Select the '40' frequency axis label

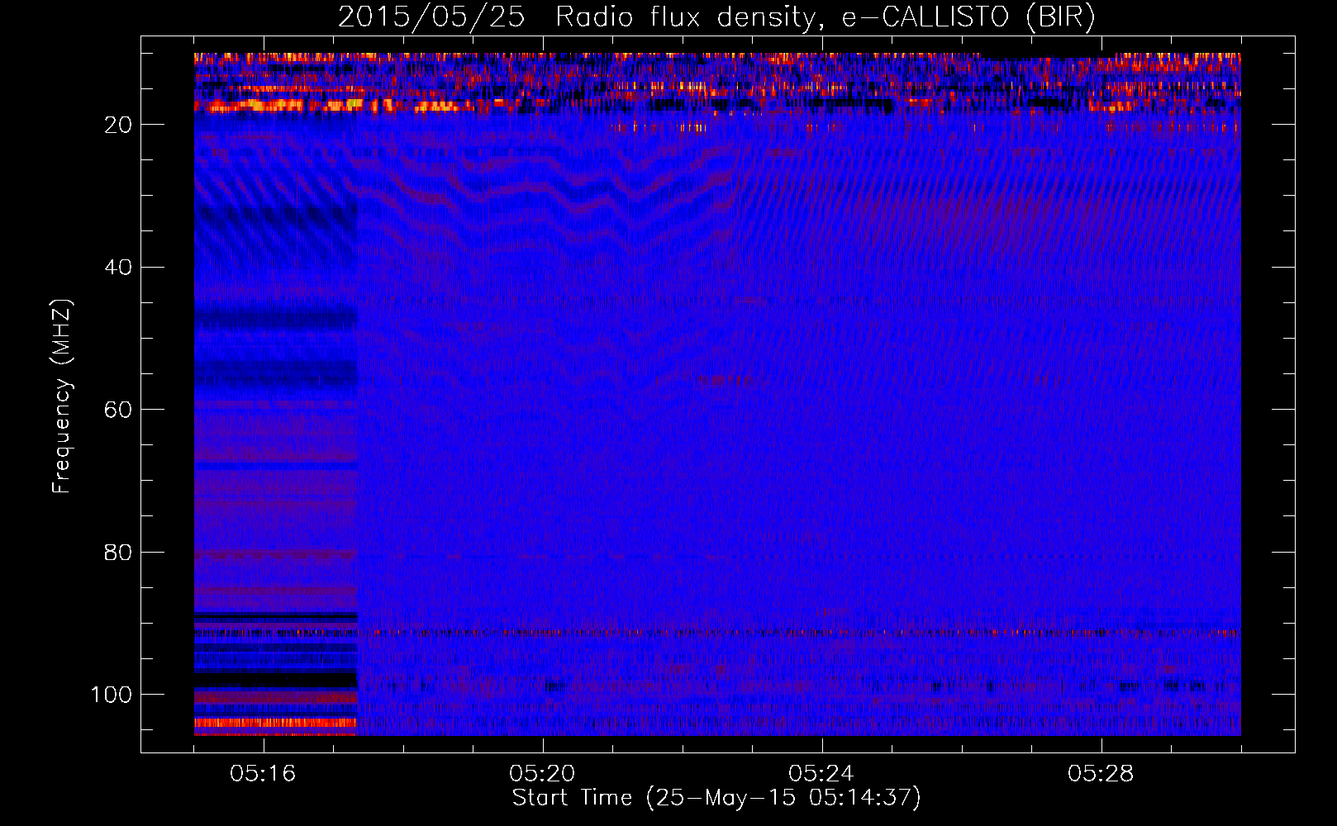pyautogui.click(x=119, y=268)
